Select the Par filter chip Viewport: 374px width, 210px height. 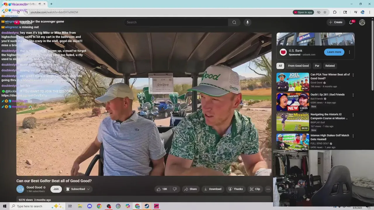(317, 66)
